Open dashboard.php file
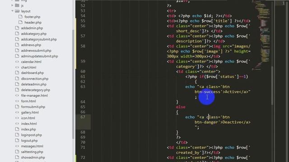This screenshot has width=289, height=162. pyautogui.click(x=32, y=73)
